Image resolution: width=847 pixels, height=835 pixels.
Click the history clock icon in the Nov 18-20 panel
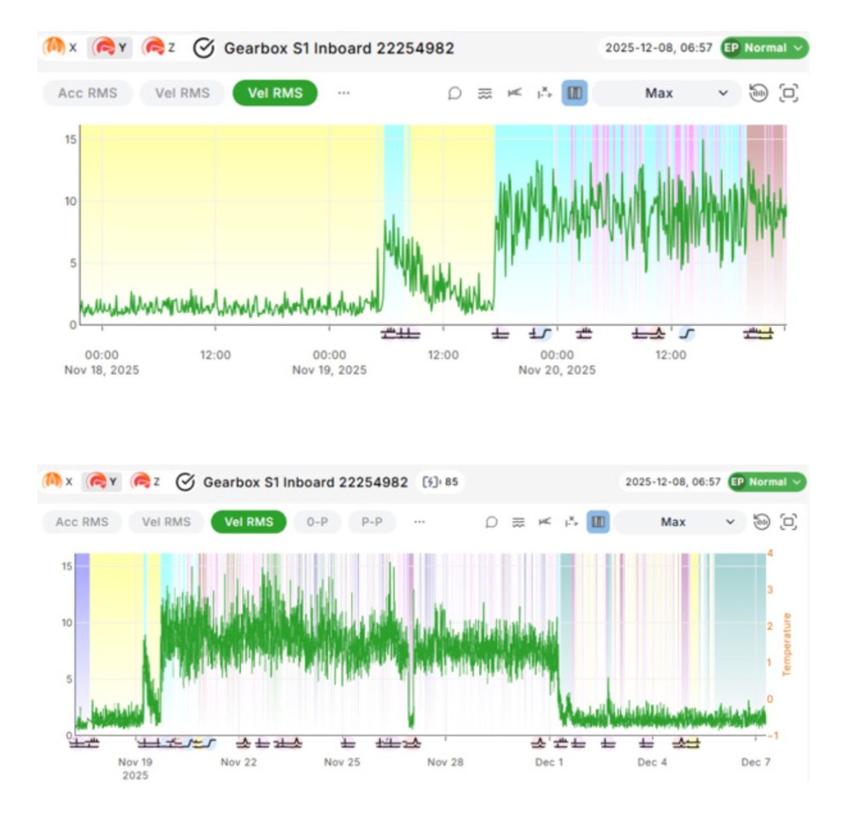[x=758, y=93]
